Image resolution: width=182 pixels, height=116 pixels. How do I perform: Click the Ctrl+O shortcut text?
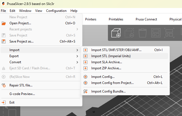[70, 23]
